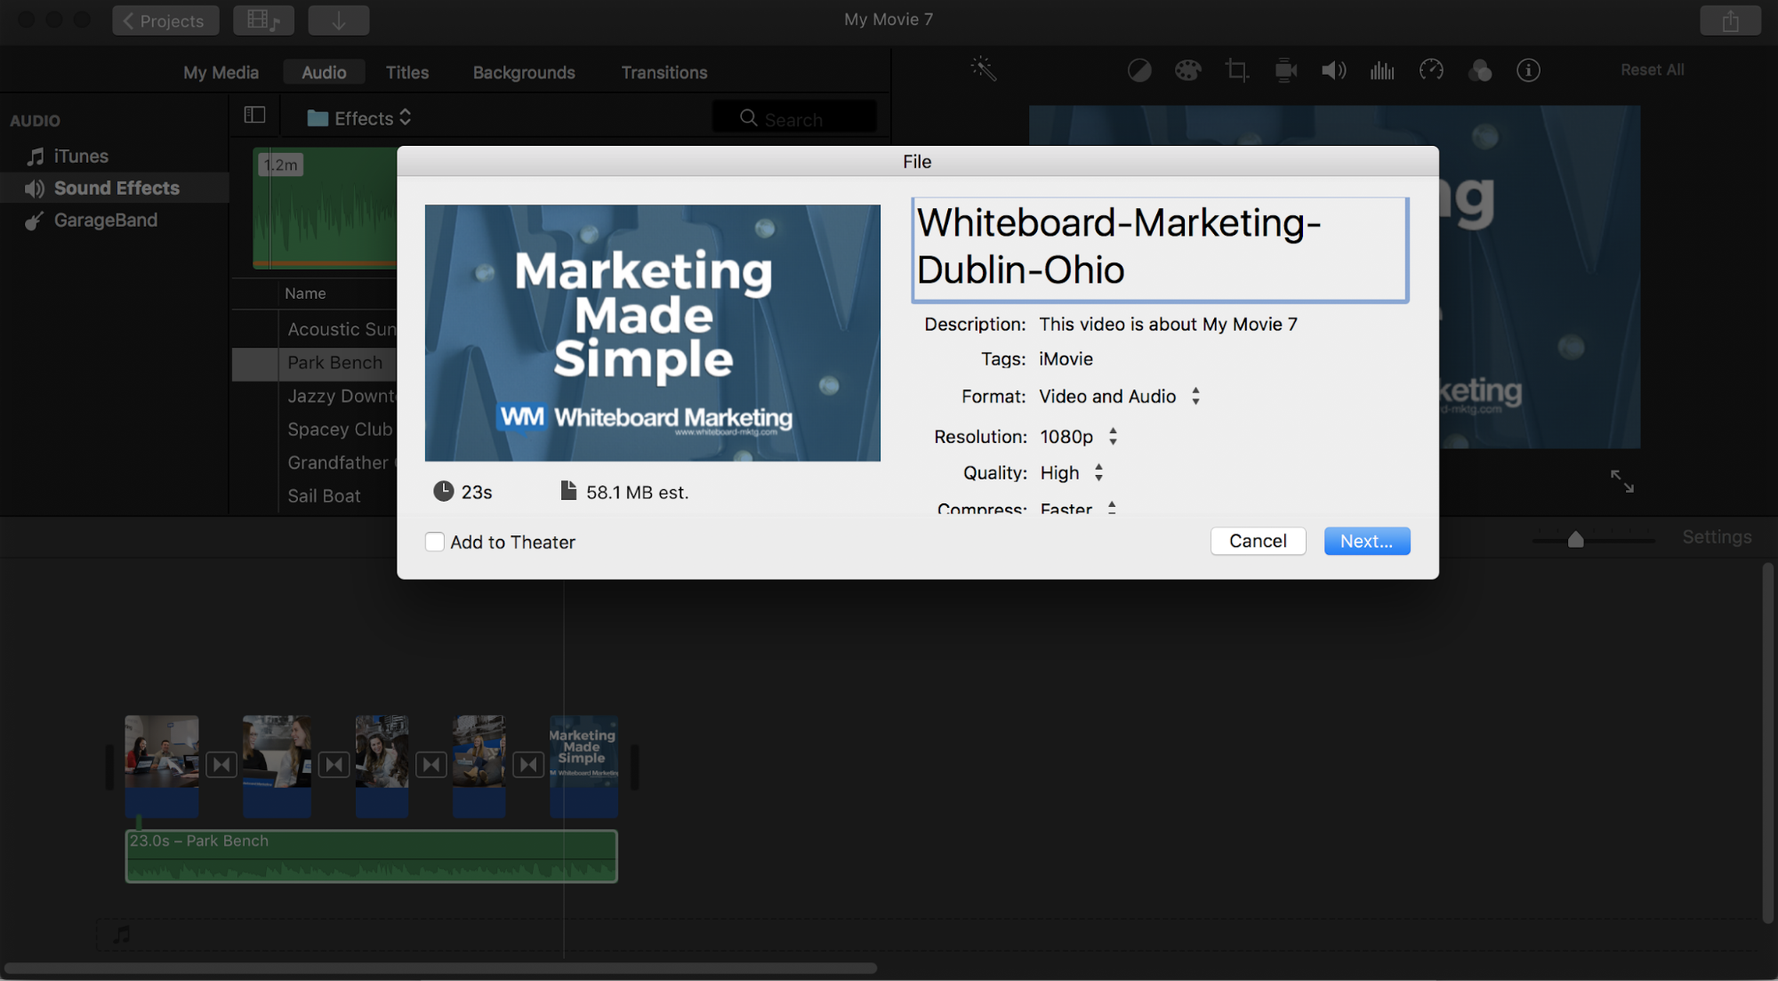Select third timeline clip of smiling woman
This screenshot has height=981, width=1778.
pyautogui.click(x=382, y=766)
